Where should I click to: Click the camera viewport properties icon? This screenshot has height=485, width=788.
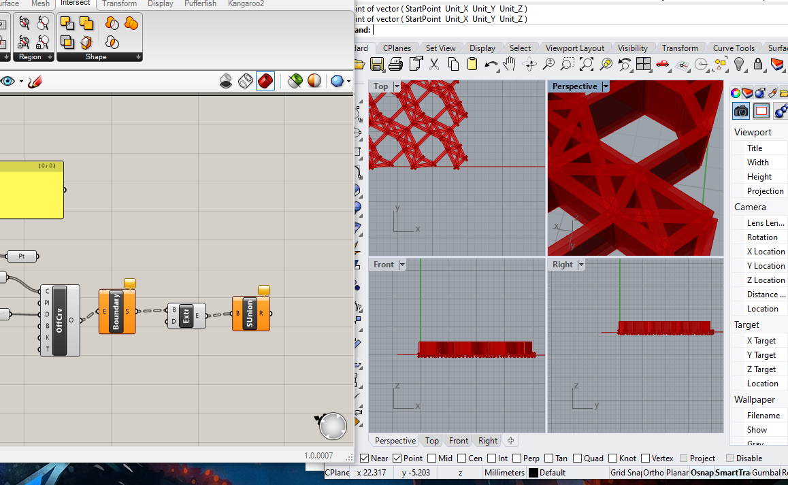[x=741, y=111]
